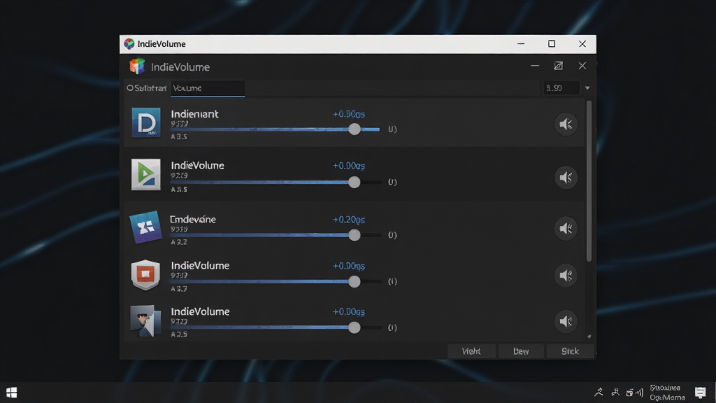716x403 pixels.
Task: Open the 1.50 dropdown in the toolbar
Action: (x=587, y=88)
